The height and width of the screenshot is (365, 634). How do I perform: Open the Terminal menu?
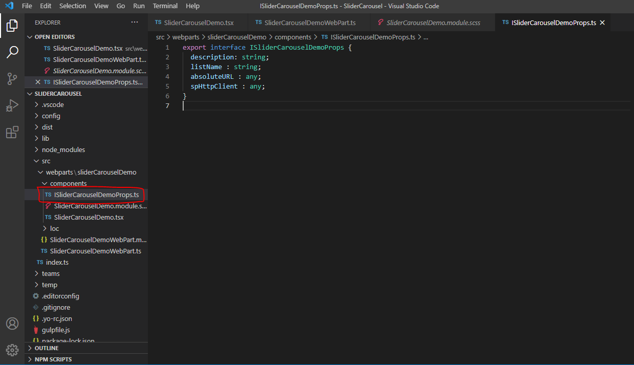[165, 6]
